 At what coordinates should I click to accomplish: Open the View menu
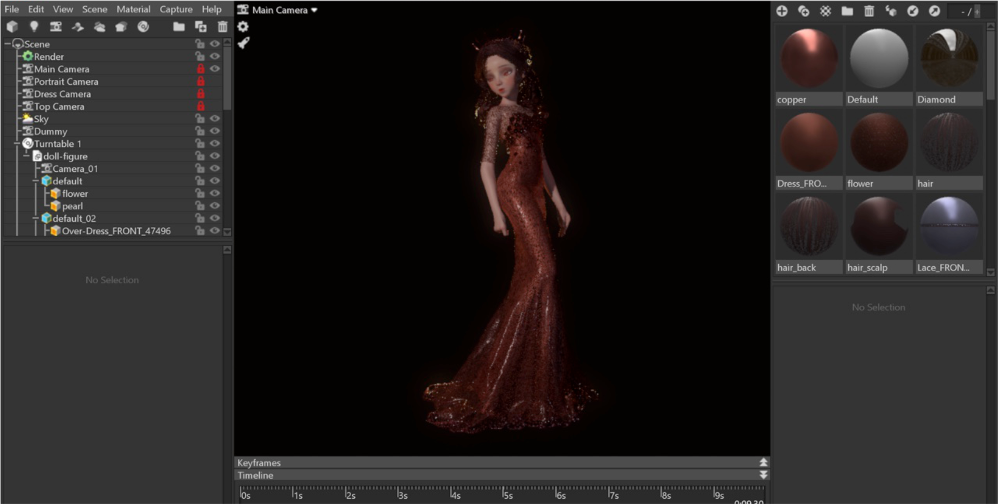(x=63, y=9)
